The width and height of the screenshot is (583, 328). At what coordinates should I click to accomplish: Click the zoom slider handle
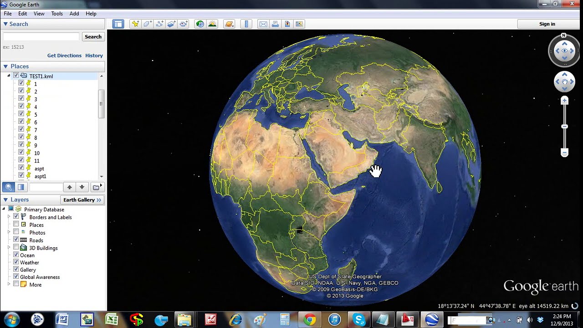[x=565, y=126]
